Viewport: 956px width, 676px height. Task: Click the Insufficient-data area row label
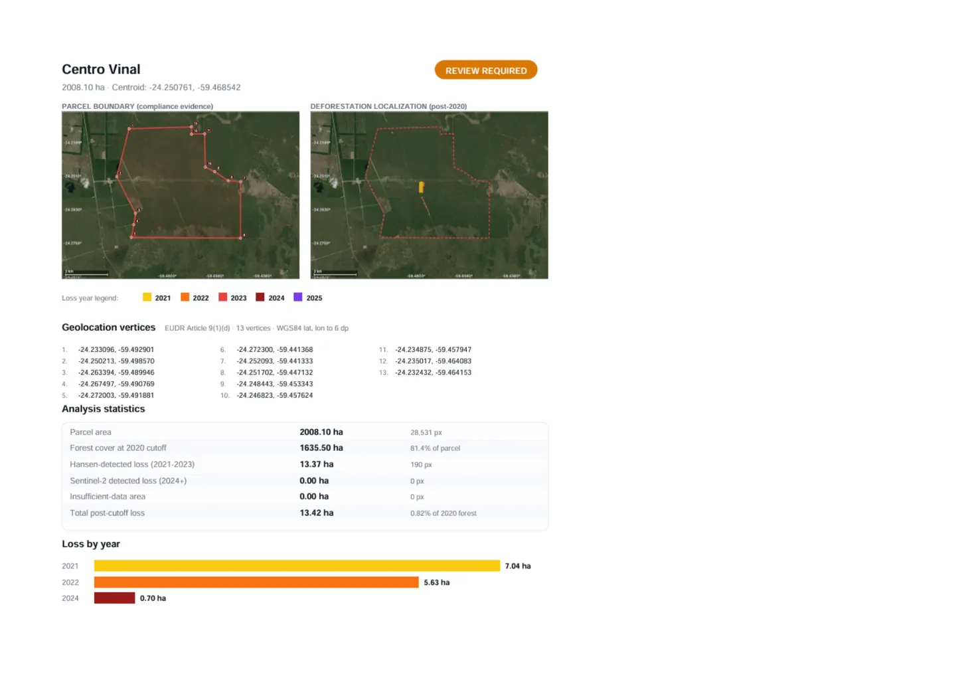pos(108,497)
